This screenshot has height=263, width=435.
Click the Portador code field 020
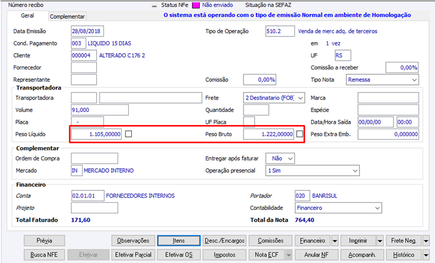pos(303,196)
